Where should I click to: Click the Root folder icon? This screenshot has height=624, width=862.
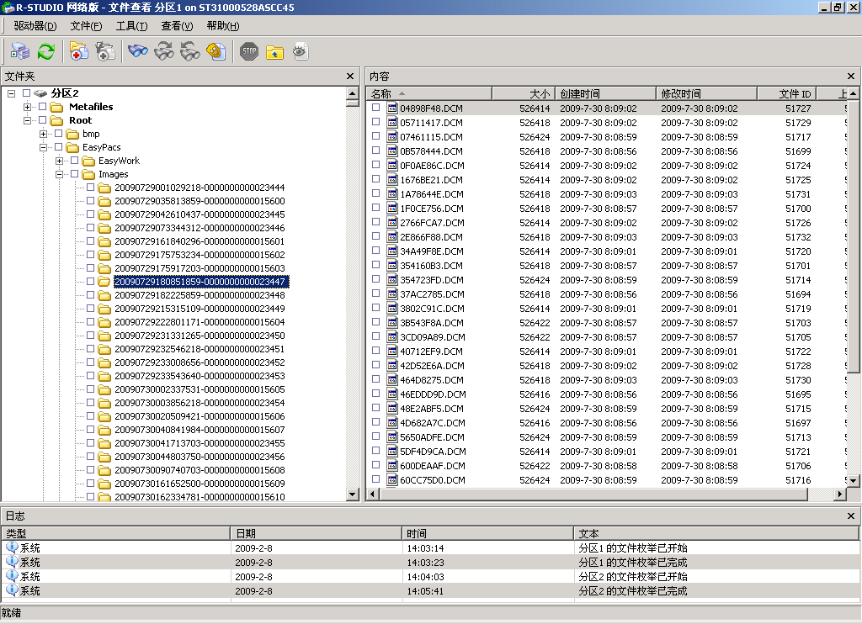[56, 120]
